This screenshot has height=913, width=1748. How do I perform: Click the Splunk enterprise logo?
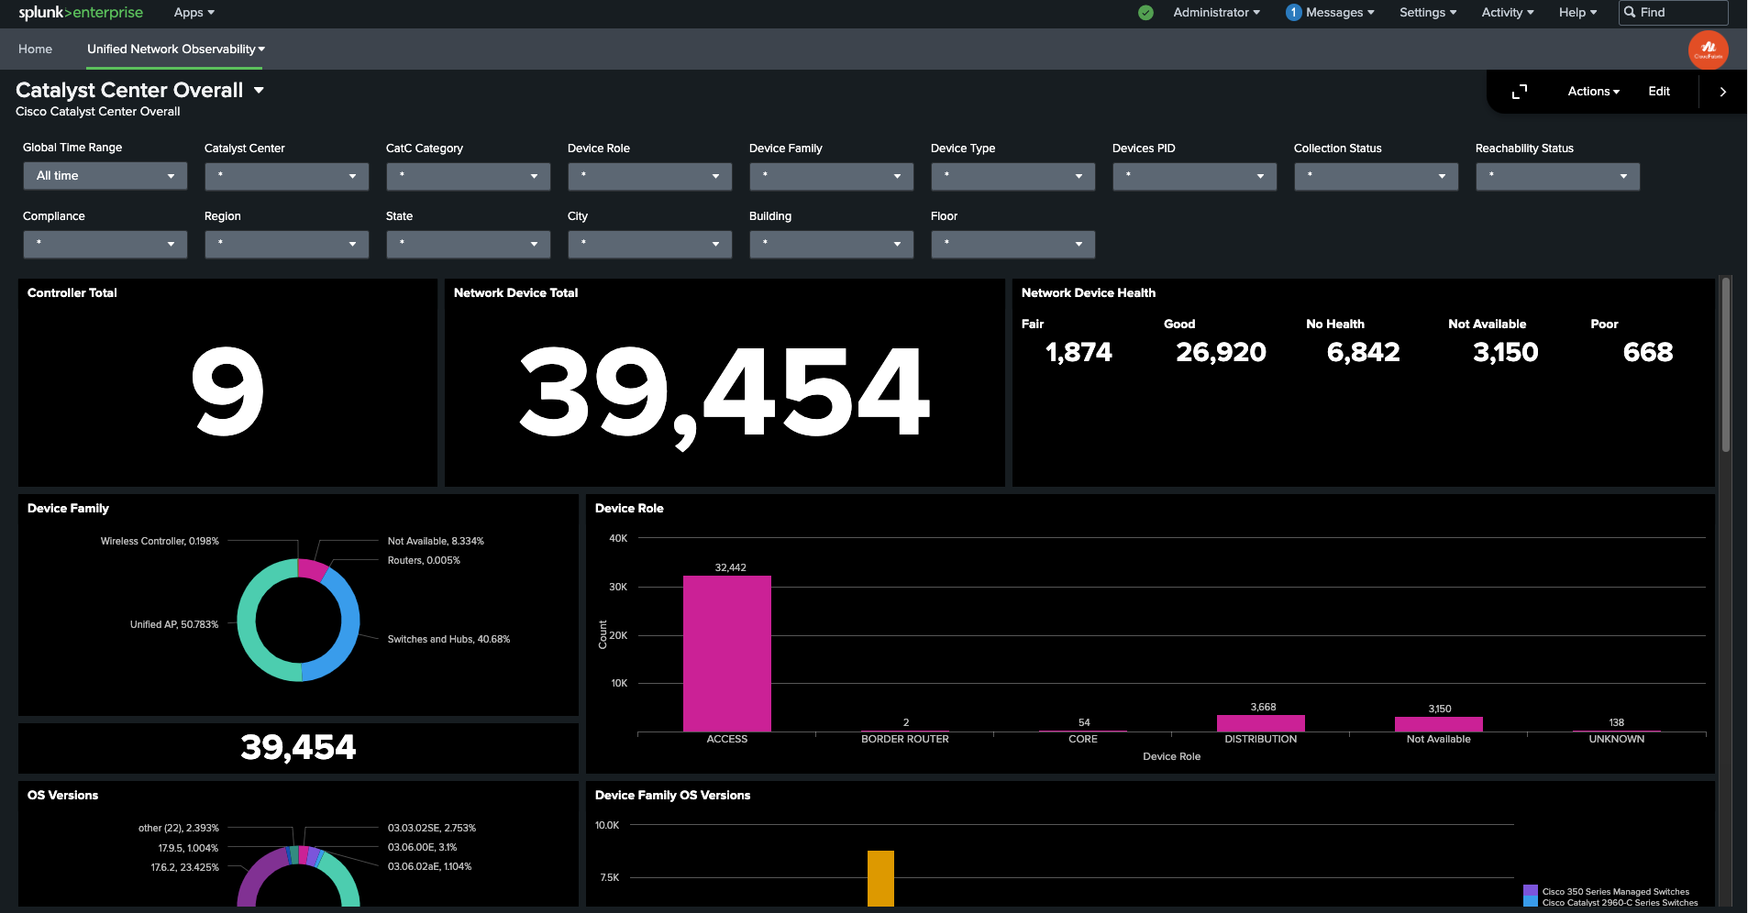coord(81,13)
